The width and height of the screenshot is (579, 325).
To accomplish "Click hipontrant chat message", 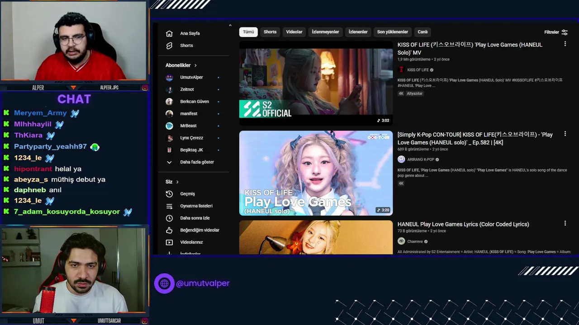I will [47, 169].
